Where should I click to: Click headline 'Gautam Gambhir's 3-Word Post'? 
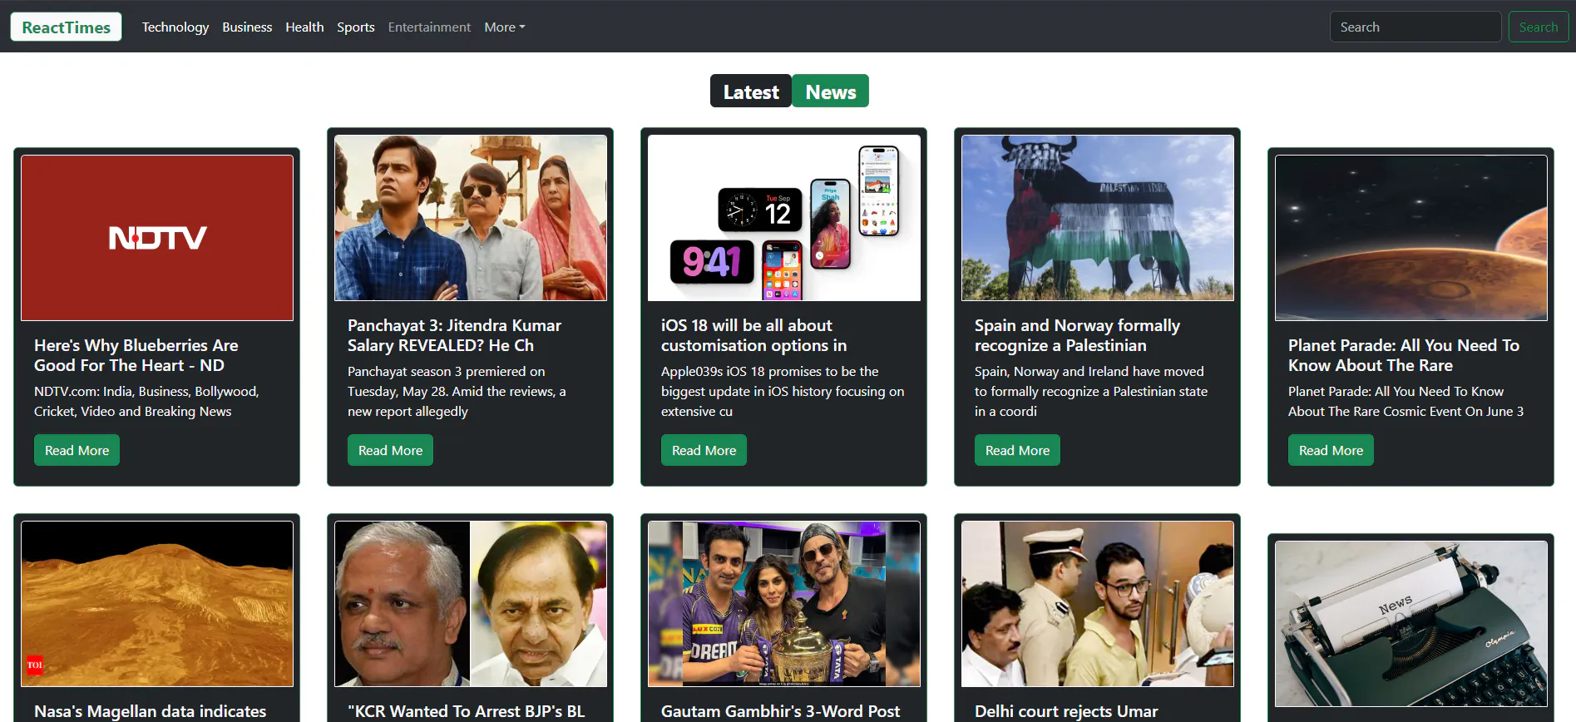click(780, 711)
